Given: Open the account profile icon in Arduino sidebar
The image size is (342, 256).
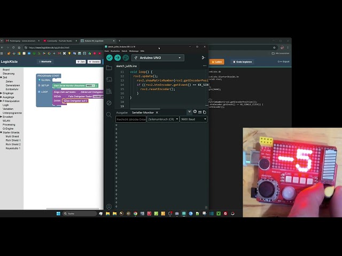Looking at the screenshot, I should (109, 206).
